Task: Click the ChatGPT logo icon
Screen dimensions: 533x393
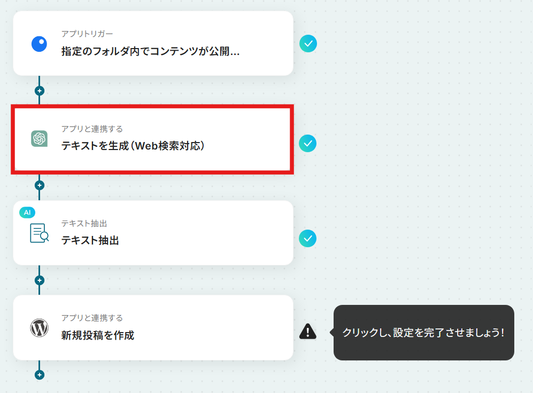Action: coord(40,139)
